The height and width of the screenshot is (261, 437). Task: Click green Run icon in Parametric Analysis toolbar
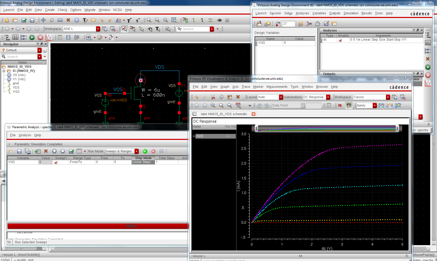(x=145, y=151)
